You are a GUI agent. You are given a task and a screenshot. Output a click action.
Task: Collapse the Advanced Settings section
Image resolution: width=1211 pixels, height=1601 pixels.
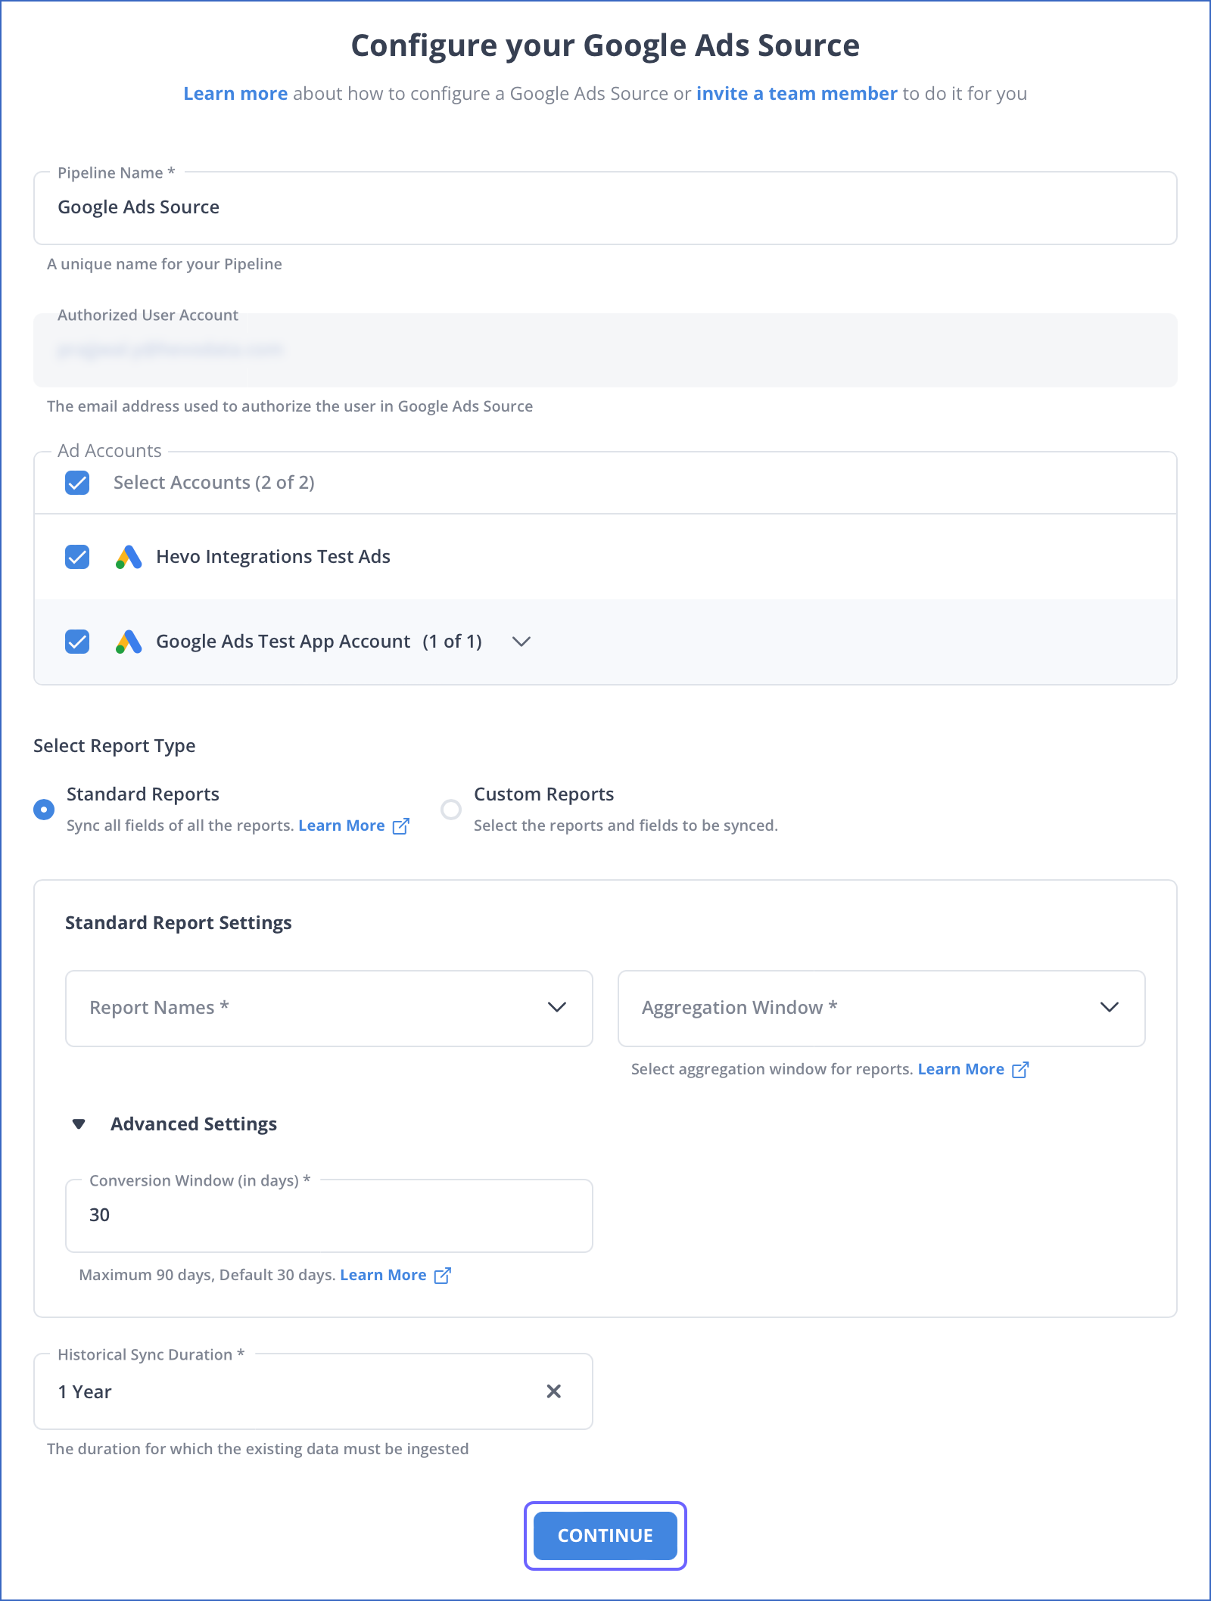point(79,1124)
